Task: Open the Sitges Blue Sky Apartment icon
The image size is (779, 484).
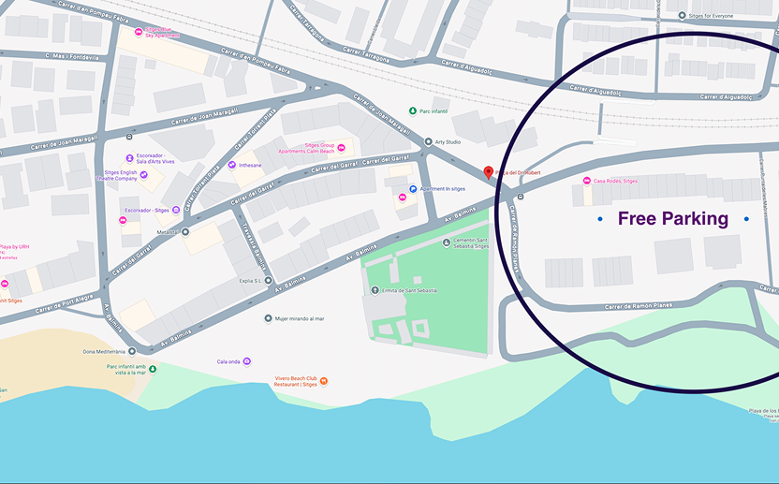Action: pyautogui.click(x=139, y=33)
